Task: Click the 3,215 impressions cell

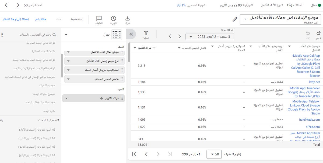Action: [141, 66]
